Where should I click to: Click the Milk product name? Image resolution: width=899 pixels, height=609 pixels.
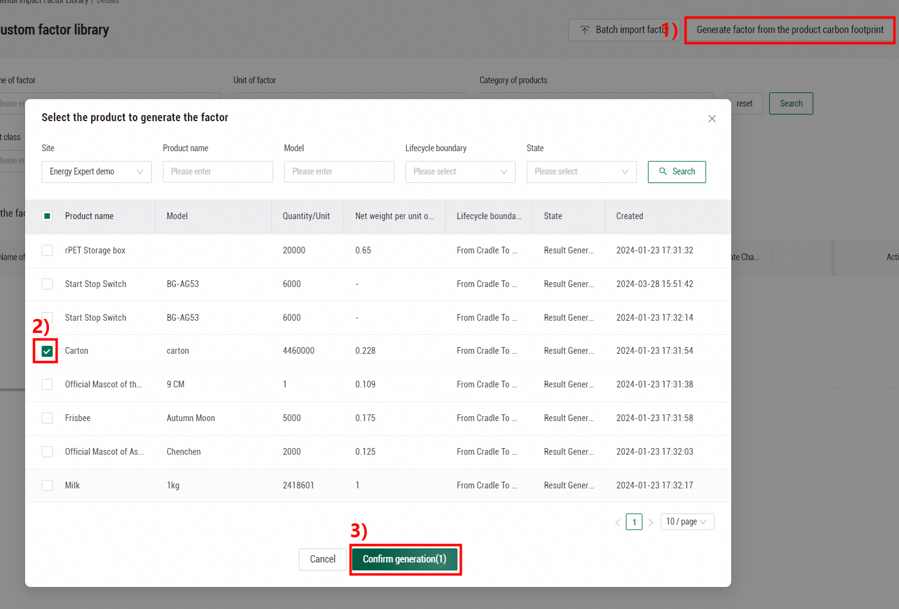[x=72, y=485]
